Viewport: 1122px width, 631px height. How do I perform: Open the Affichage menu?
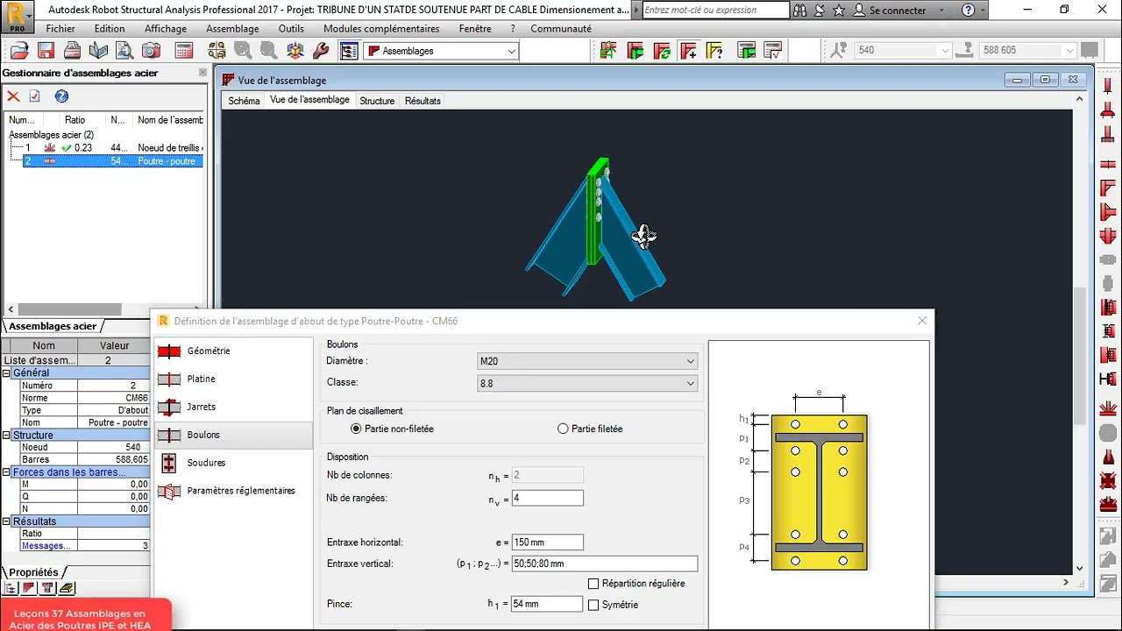pyautogui.click(x=166, y=29)
